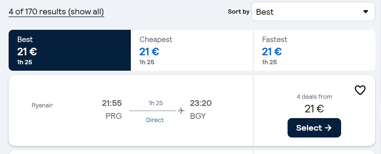
Task: Click the 23:20 arrival time
Action: point(201,103)
